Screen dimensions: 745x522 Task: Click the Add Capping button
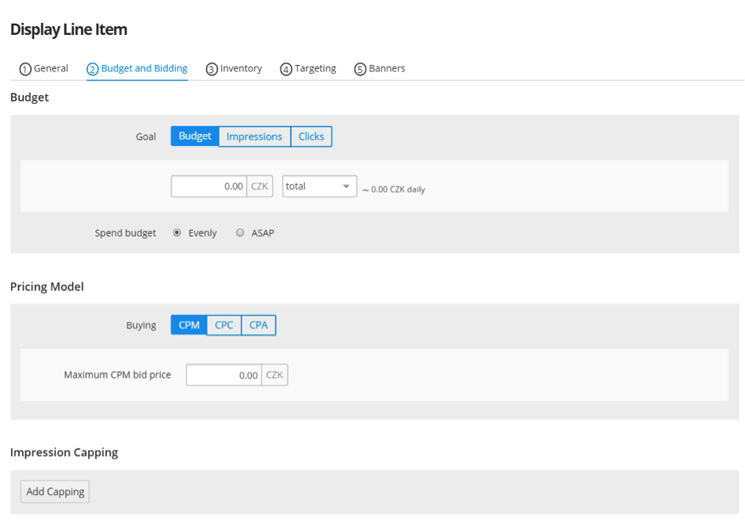(55, 492)
